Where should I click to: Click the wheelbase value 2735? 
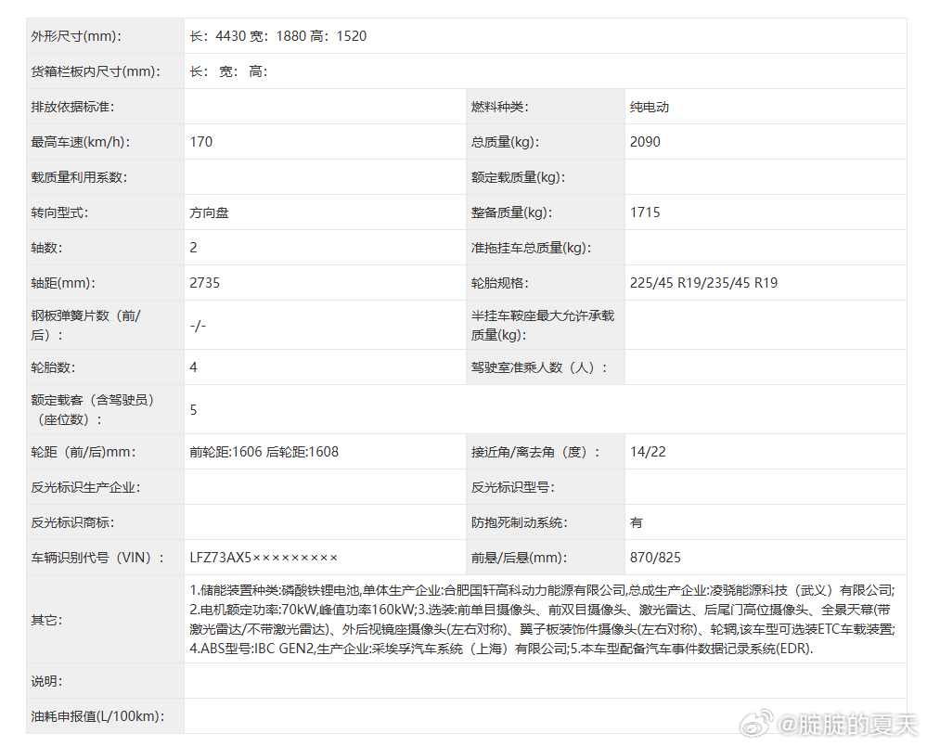(204, 283)
